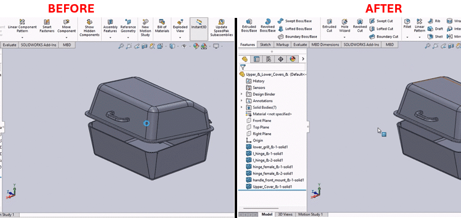This screenshot has height=218, width=461.
Task: Choose Lofted Cut
Action: (x=381, y=29)
